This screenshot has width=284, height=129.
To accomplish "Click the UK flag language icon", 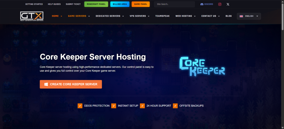I will tap(241, 16).
